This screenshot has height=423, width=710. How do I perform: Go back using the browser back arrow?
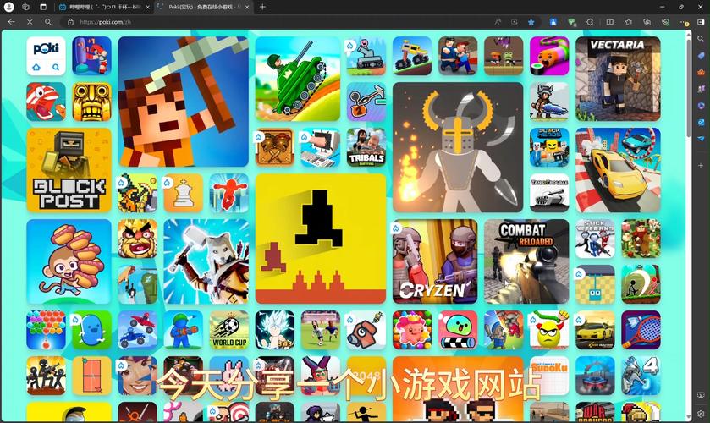pyautogui.click(x=11, y=22)
